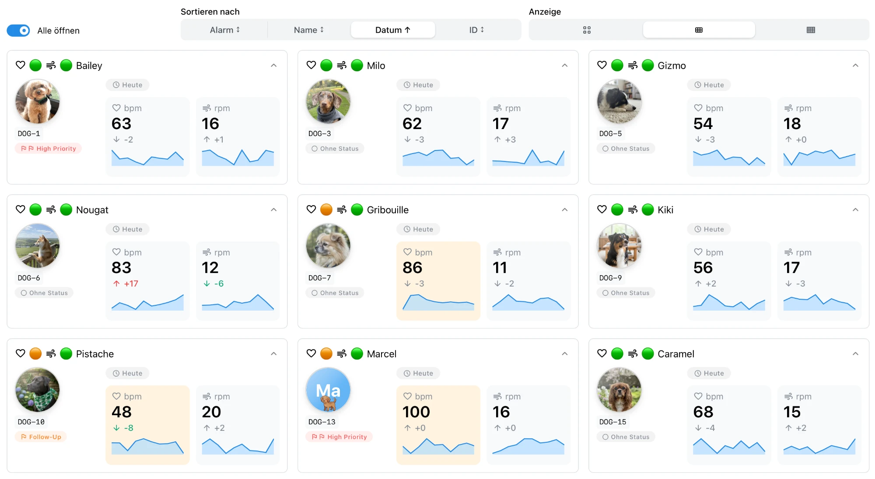This screenshot has width=875, height=479.
Task: Click the orange heart-status dot on Pistache
Action: 35,353
